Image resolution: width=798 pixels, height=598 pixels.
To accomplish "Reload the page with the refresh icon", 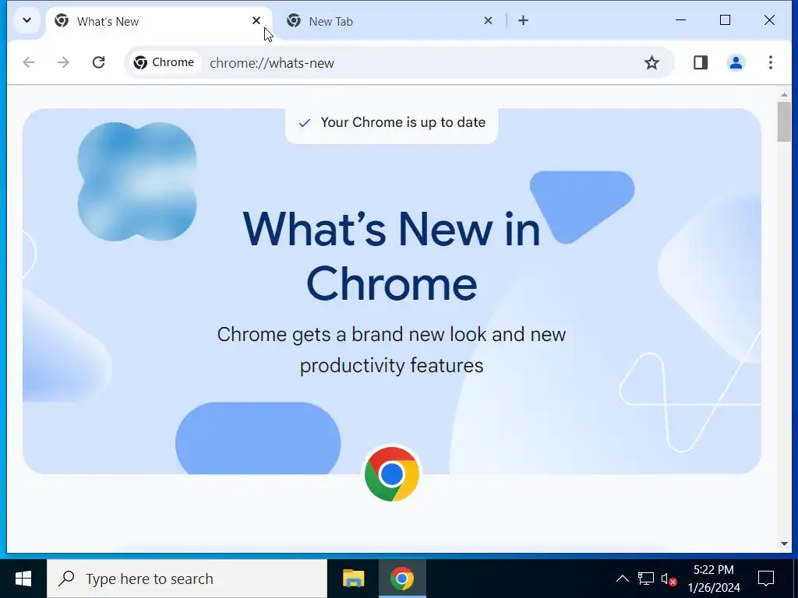I will coord(99,62).
